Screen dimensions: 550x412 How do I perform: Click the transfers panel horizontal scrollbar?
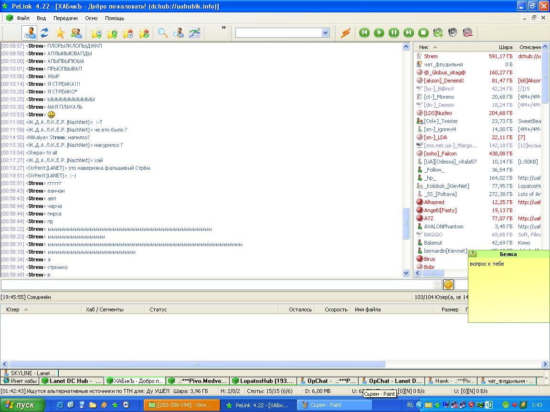pos(196,364)
